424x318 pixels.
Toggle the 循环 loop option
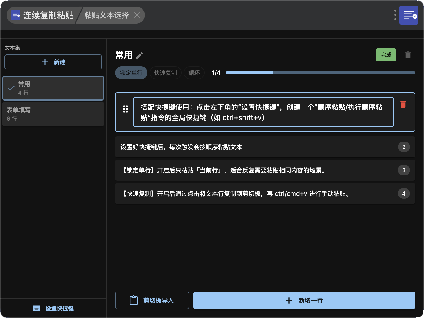pos(194,73)
